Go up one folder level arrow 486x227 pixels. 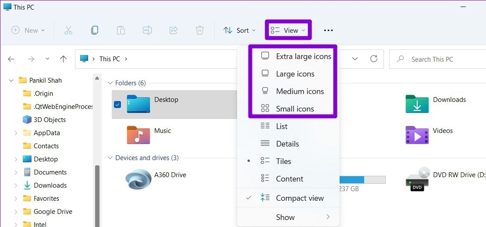click(63, 59)
